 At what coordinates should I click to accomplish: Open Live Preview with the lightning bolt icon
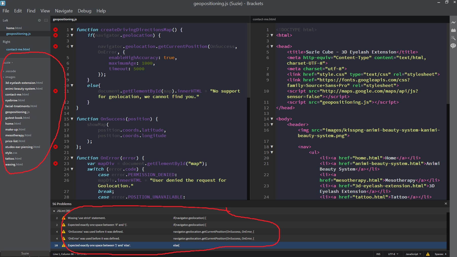[x=453, y=22]
